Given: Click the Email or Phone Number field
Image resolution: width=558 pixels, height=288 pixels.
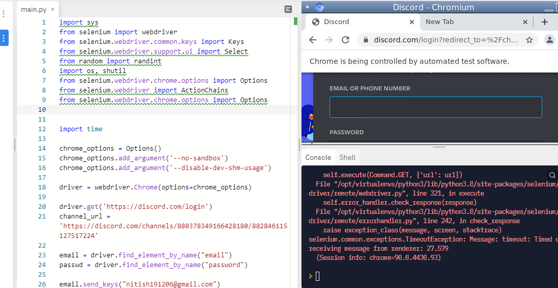Looking at the screenshot, I should tap(435, 107).
